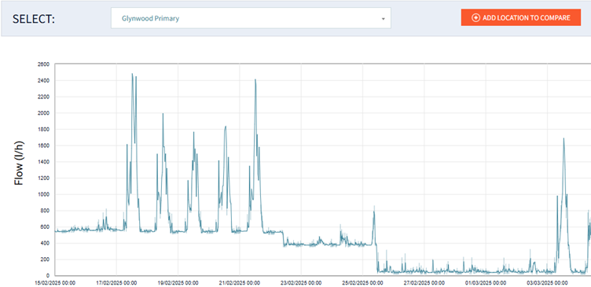This screenshot has width=591, height=287.
Task: Click the 15/02/2025 00:00 date label
Action: coord(55,282)
